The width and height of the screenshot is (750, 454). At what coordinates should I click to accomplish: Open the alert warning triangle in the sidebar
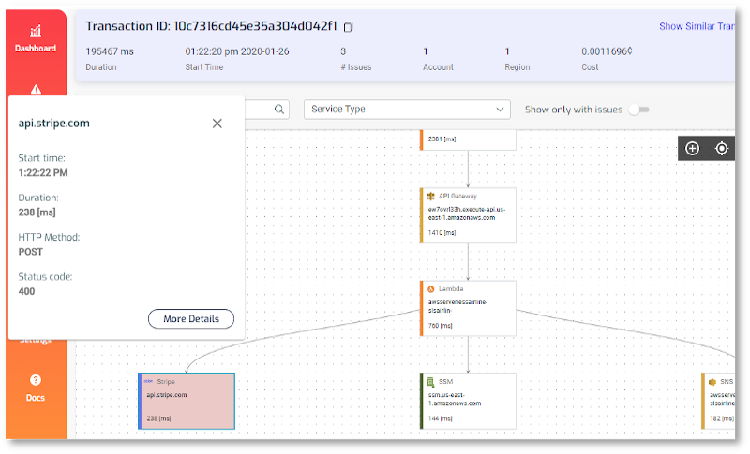[x=36, y=89]
